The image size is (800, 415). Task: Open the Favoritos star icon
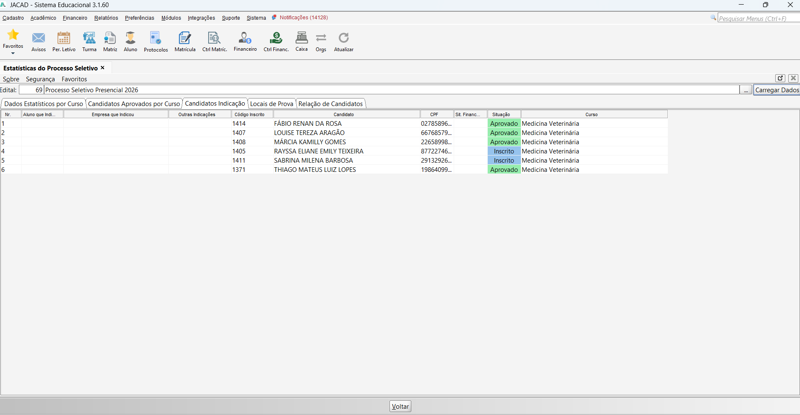(13, 35)
